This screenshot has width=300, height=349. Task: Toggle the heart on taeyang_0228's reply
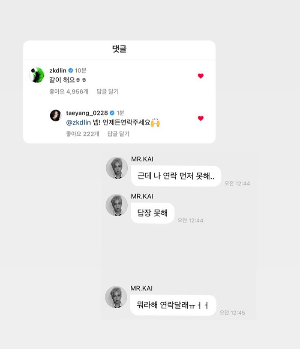click(x=201, y=118)
